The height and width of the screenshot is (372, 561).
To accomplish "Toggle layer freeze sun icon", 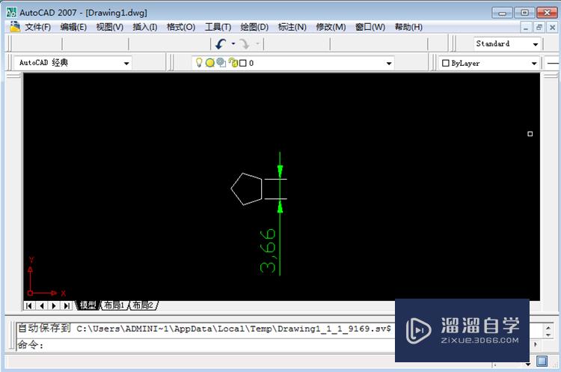I will 210,63.
